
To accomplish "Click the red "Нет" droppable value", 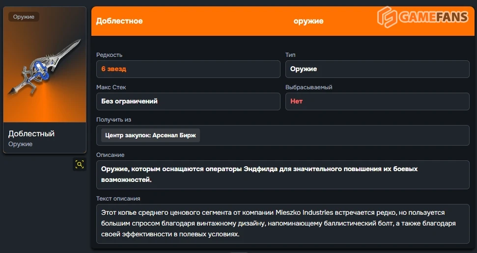I will click(297, 101).
